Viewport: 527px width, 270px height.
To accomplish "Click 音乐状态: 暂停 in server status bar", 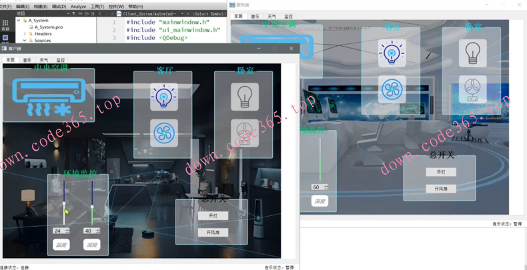I will 507,223.
